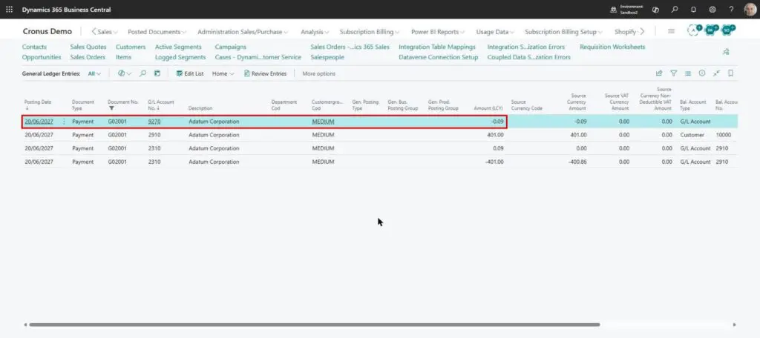Switch list layout view icon
The width and height of the screenshot is (760, 338).
pyautogui.click(x=687, y=73)
